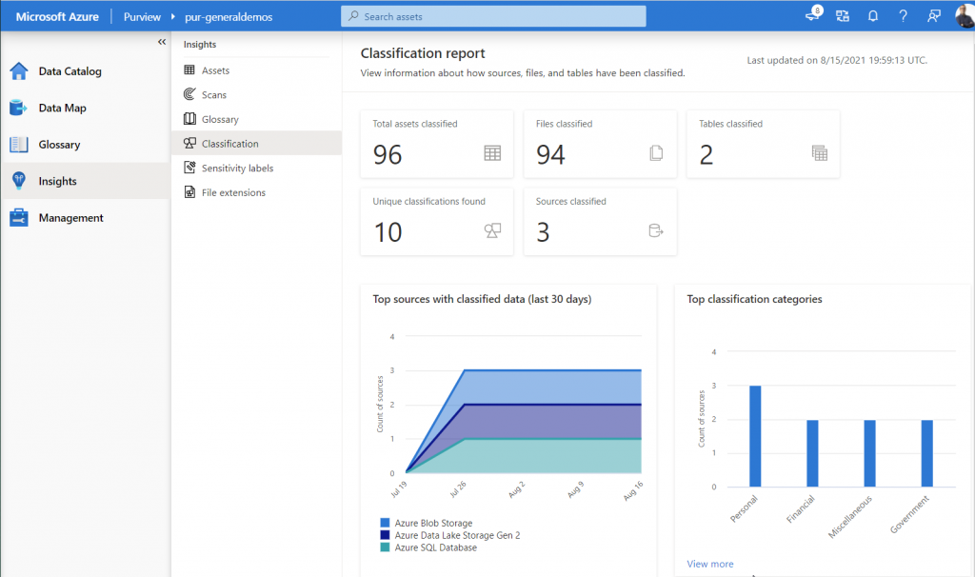The image size is (975, 577).
Task: Open Data Catalog from the sidebar
Action: coord(59,70)
